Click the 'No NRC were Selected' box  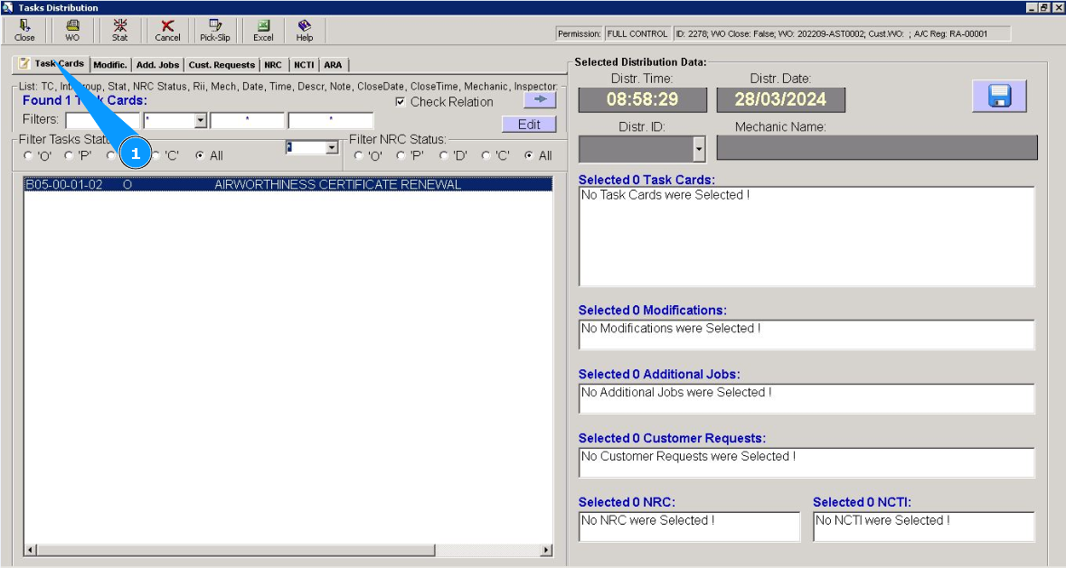689,526
